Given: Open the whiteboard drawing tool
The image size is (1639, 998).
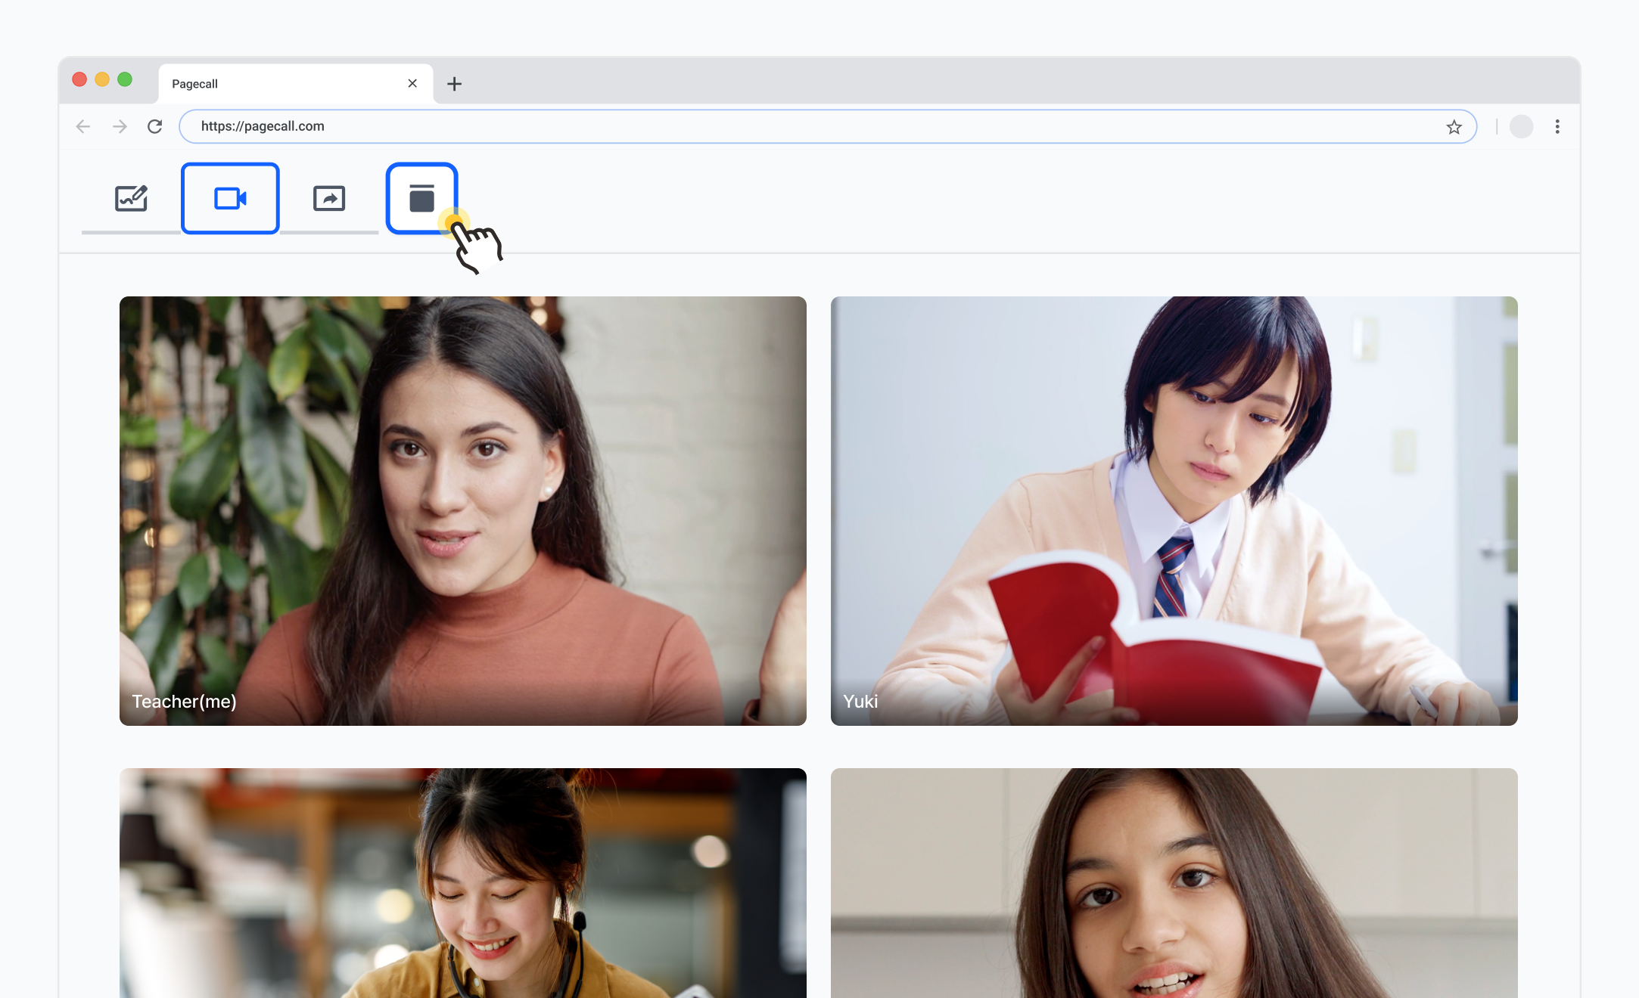Looking at the screenshot, I should tap(131, 198).
